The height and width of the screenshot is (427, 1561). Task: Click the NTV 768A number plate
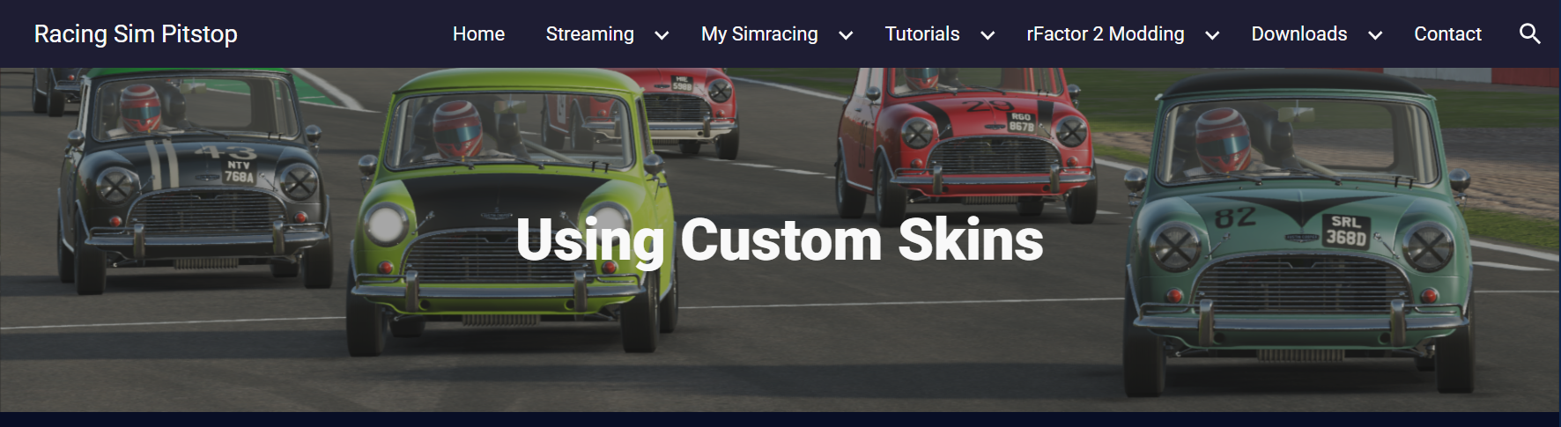(239, 172)
